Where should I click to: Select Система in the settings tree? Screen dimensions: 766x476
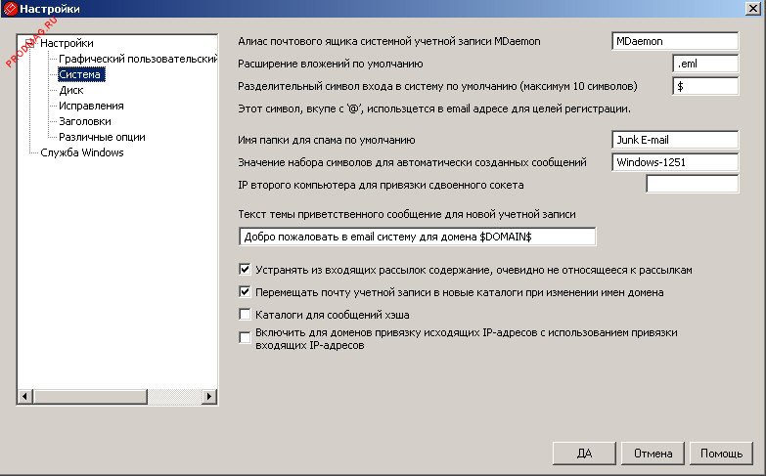80,74
